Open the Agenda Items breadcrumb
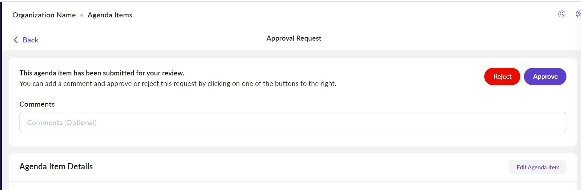Viewport: 581px width, 190px height. click(110, 15)
